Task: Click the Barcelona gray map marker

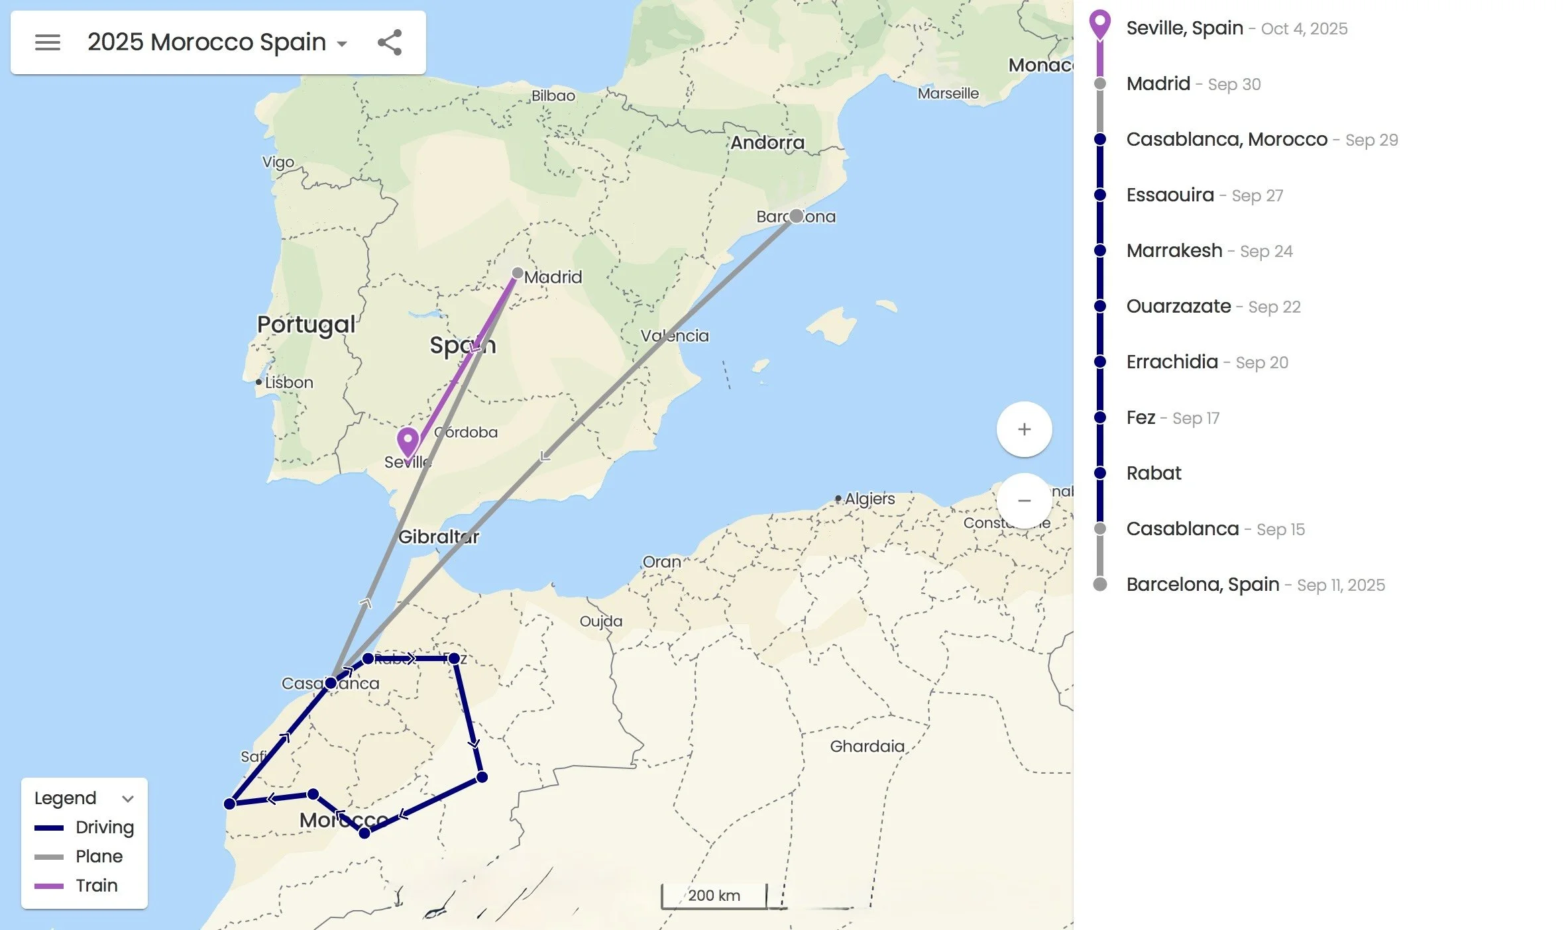Action: [x=796, y=216]
